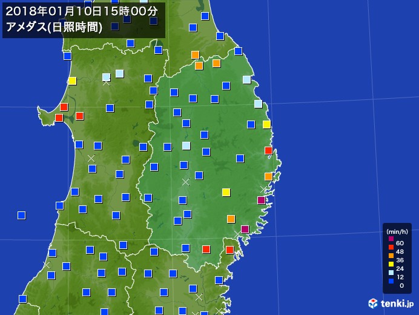The image size is (419, 315).
Task: Click the date text '2018年01月10日15時00分'
Action: pyautogui.click(x=82, y=12)
